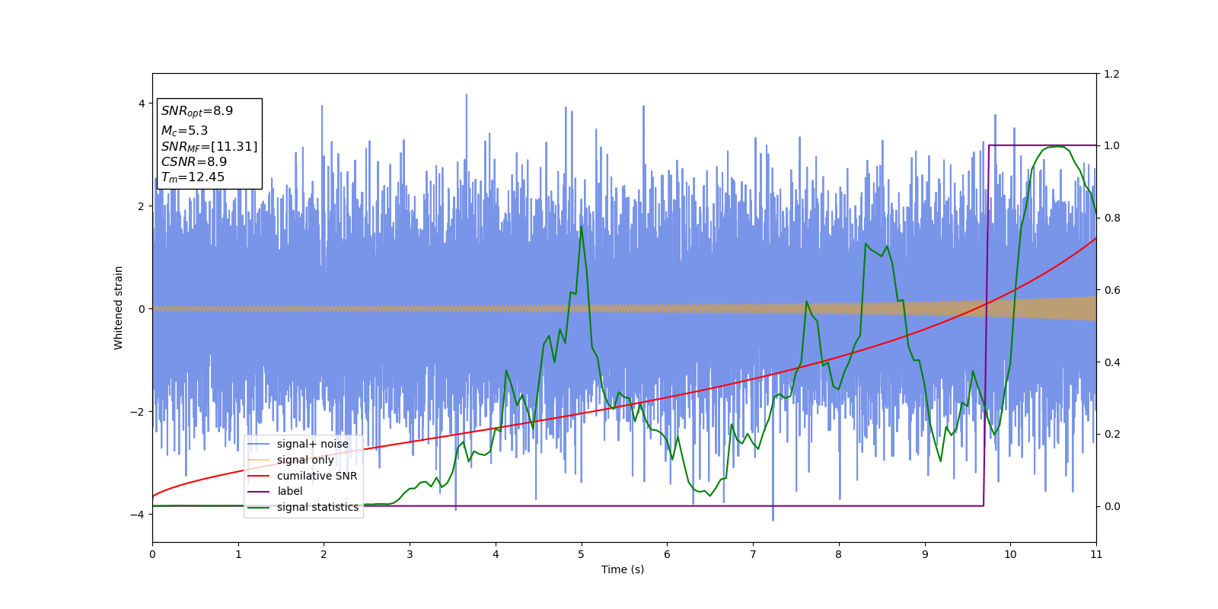The image size is (1218, 609).
Task: Click the CSNR=8.9 annotation text
Action: pyautogui.click(x=194, y=161)
